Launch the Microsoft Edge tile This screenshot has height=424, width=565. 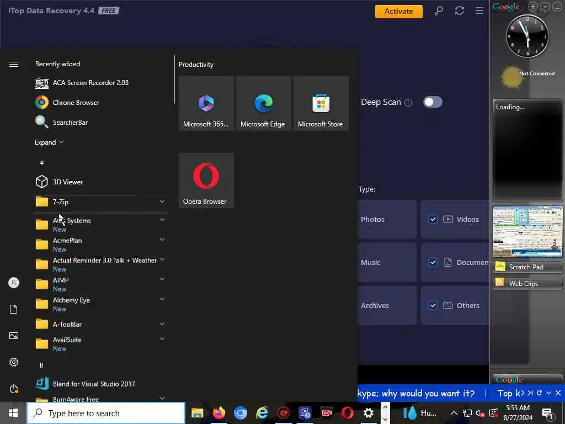pyautogui.click(x=263, y=103)
